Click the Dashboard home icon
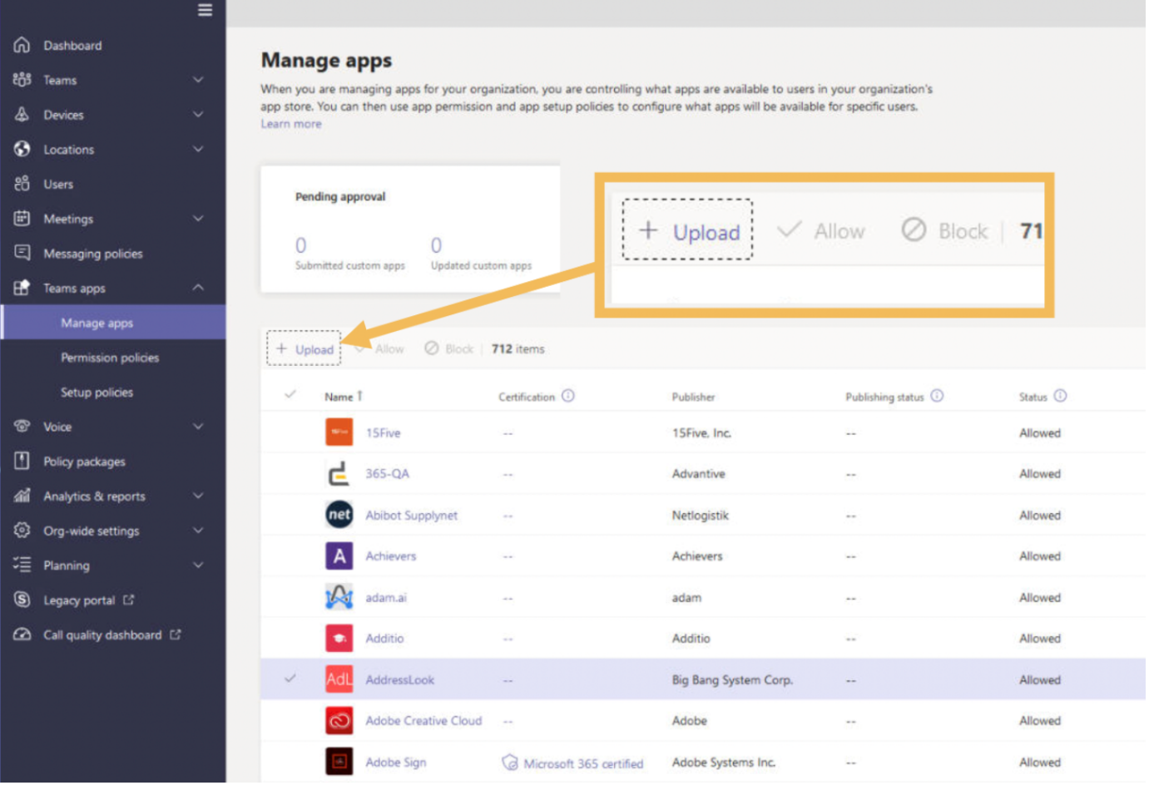The image size is (1149, 785). click(22, 45)
